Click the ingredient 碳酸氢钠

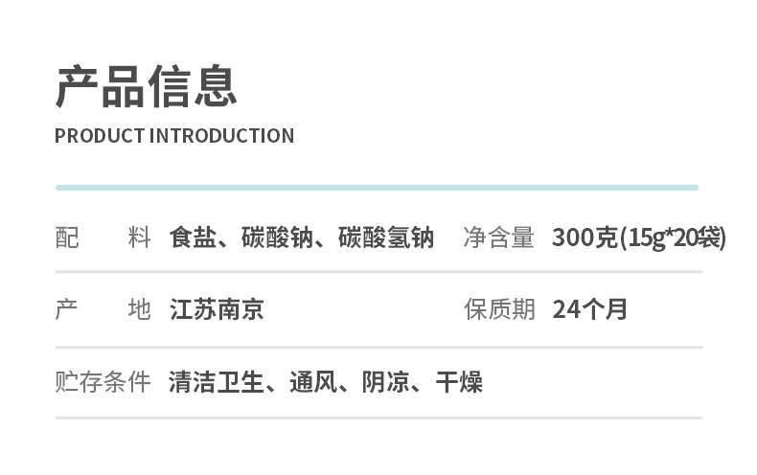pos(386,237)
